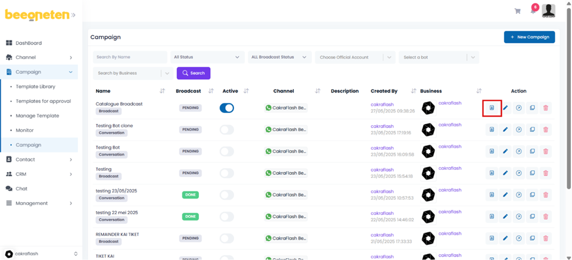Image resolution: width=572 pixels, height=260 pixels.
Task: Collapse sidebar using arrows beside beeoneten logo
Action: [73, 15]
